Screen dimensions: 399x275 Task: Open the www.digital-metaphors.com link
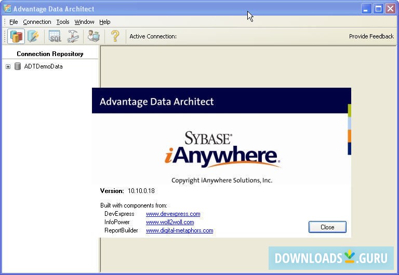coord(180,230)
